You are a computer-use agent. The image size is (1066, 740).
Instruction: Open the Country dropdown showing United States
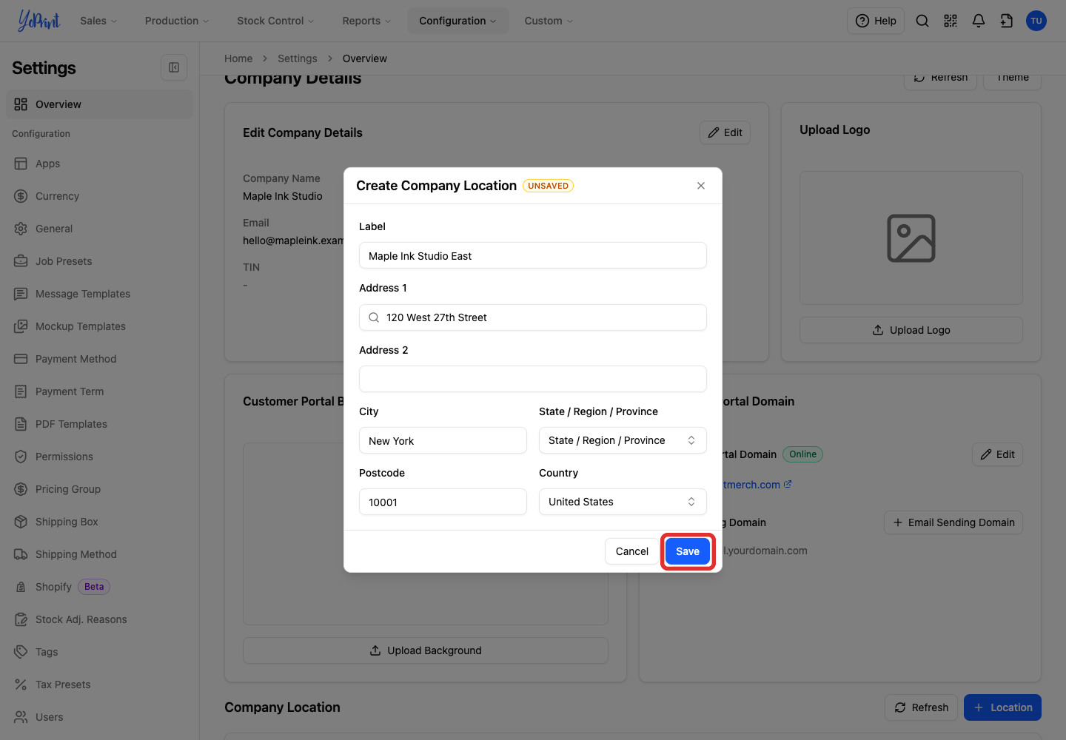click(x=623, y=502)
